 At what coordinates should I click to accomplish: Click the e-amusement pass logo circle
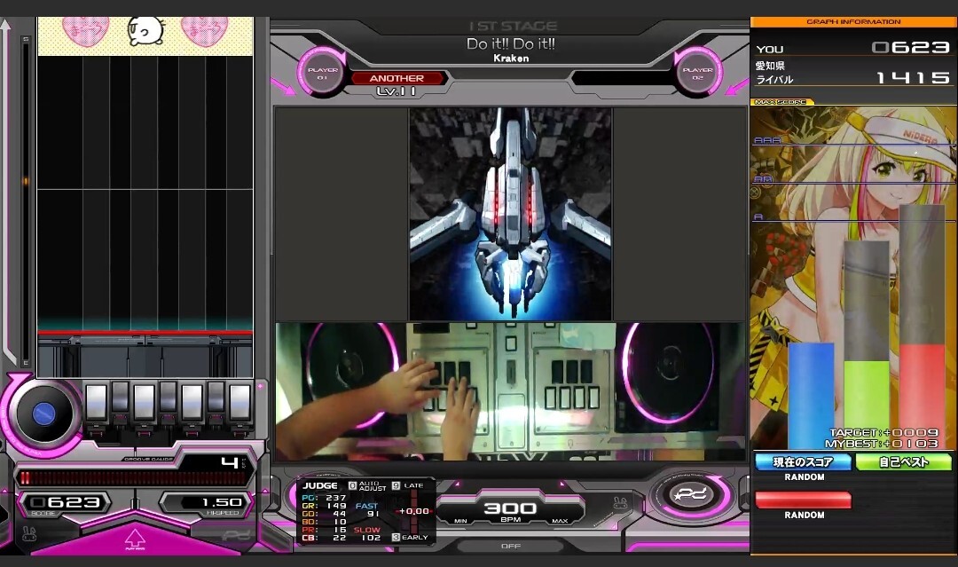690,494
